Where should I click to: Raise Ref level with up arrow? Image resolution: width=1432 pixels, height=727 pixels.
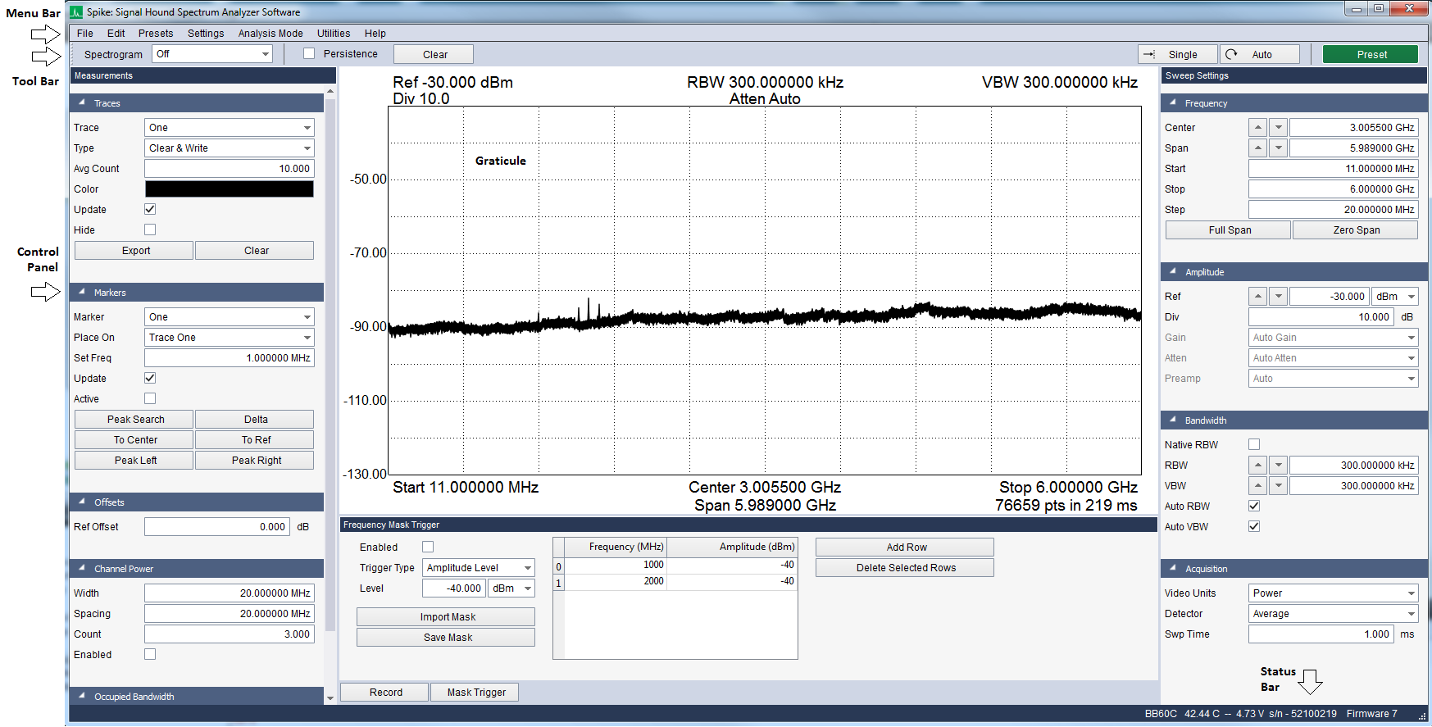pos(1258,297)
